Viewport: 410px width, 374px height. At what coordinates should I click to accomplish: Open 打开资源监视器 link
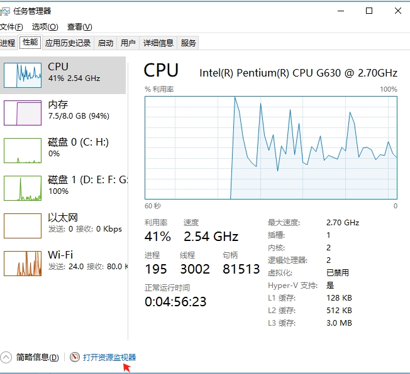(x=109, y=357)
